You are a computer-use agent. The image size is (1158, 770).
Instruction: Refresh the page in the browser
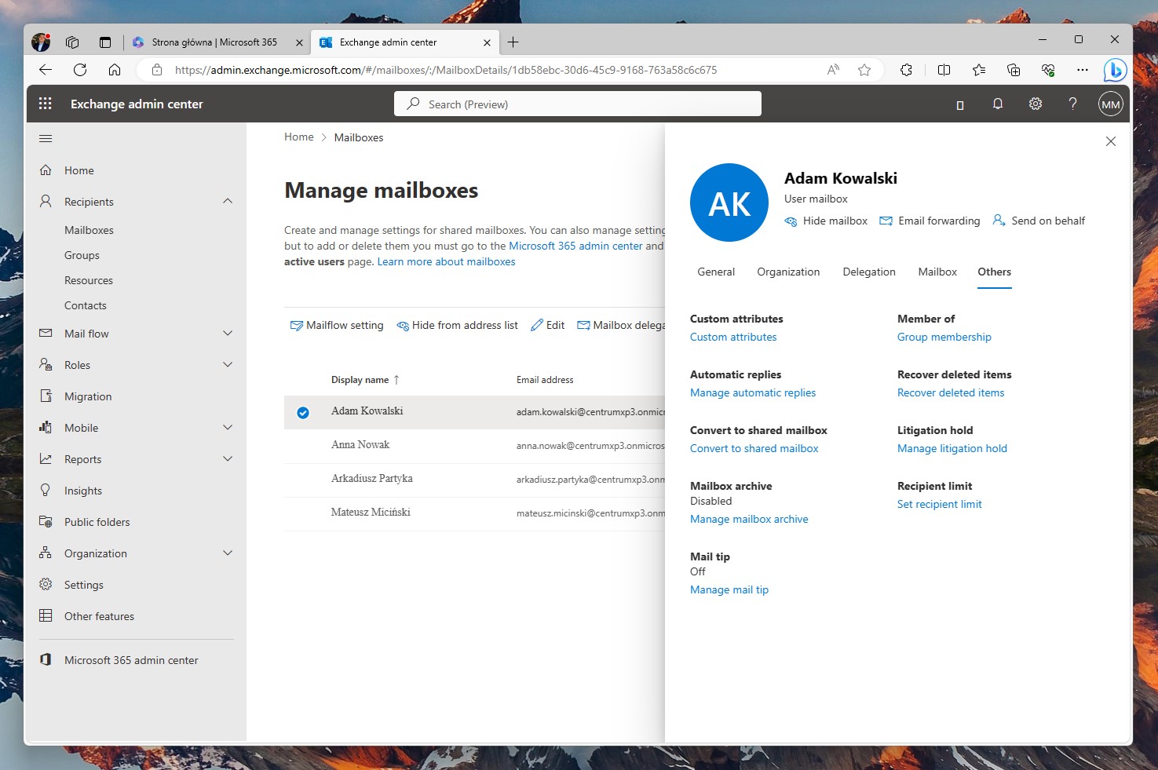pos(80,70)
